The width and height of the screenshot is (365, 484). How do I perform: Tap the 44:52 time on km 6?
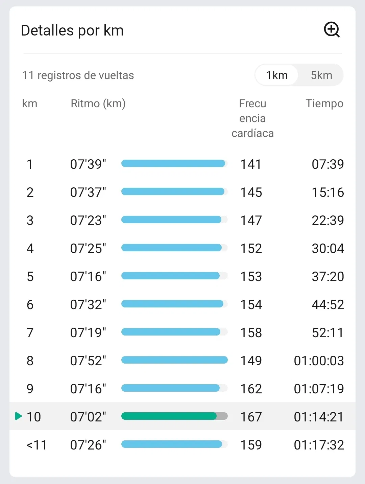(327, 305)
